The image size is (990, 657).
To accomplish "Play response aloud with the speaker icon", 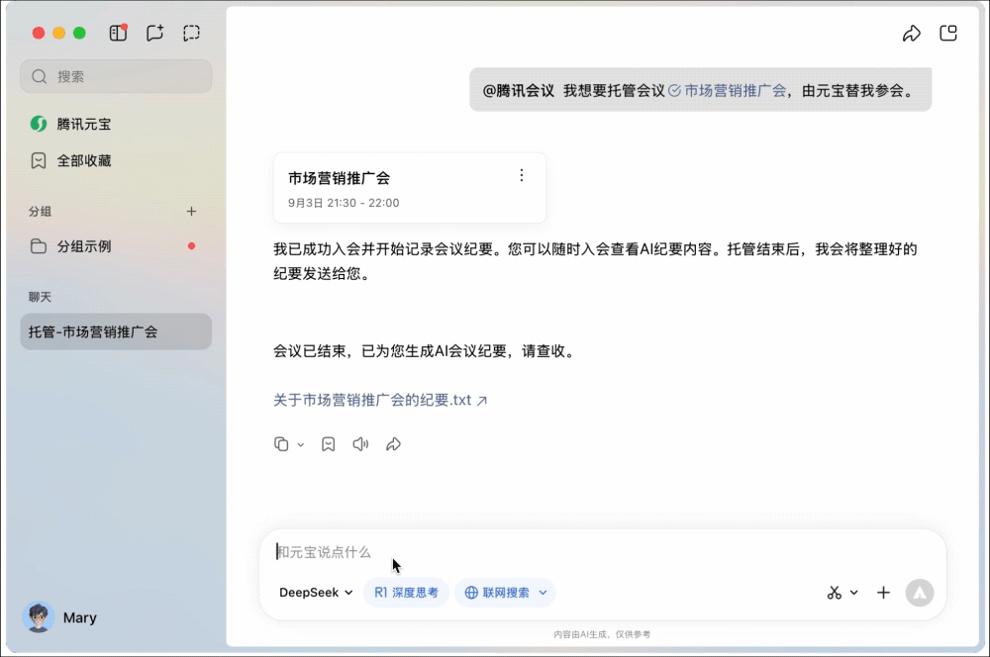I will [x=360, y=444].
